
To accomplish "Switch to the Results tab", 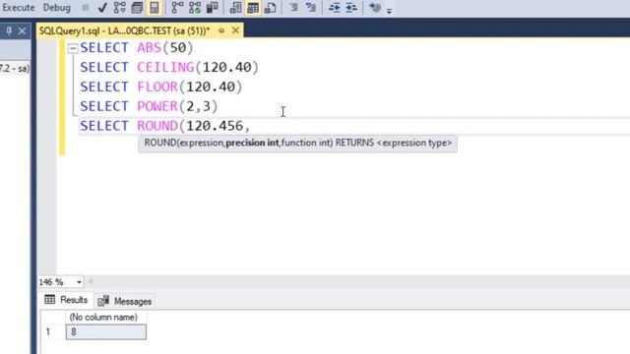I will (66, 300).
